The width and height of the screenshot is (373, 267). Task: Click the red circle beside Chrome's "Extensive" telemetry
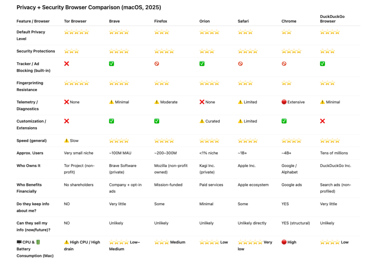tap(284, 102)
